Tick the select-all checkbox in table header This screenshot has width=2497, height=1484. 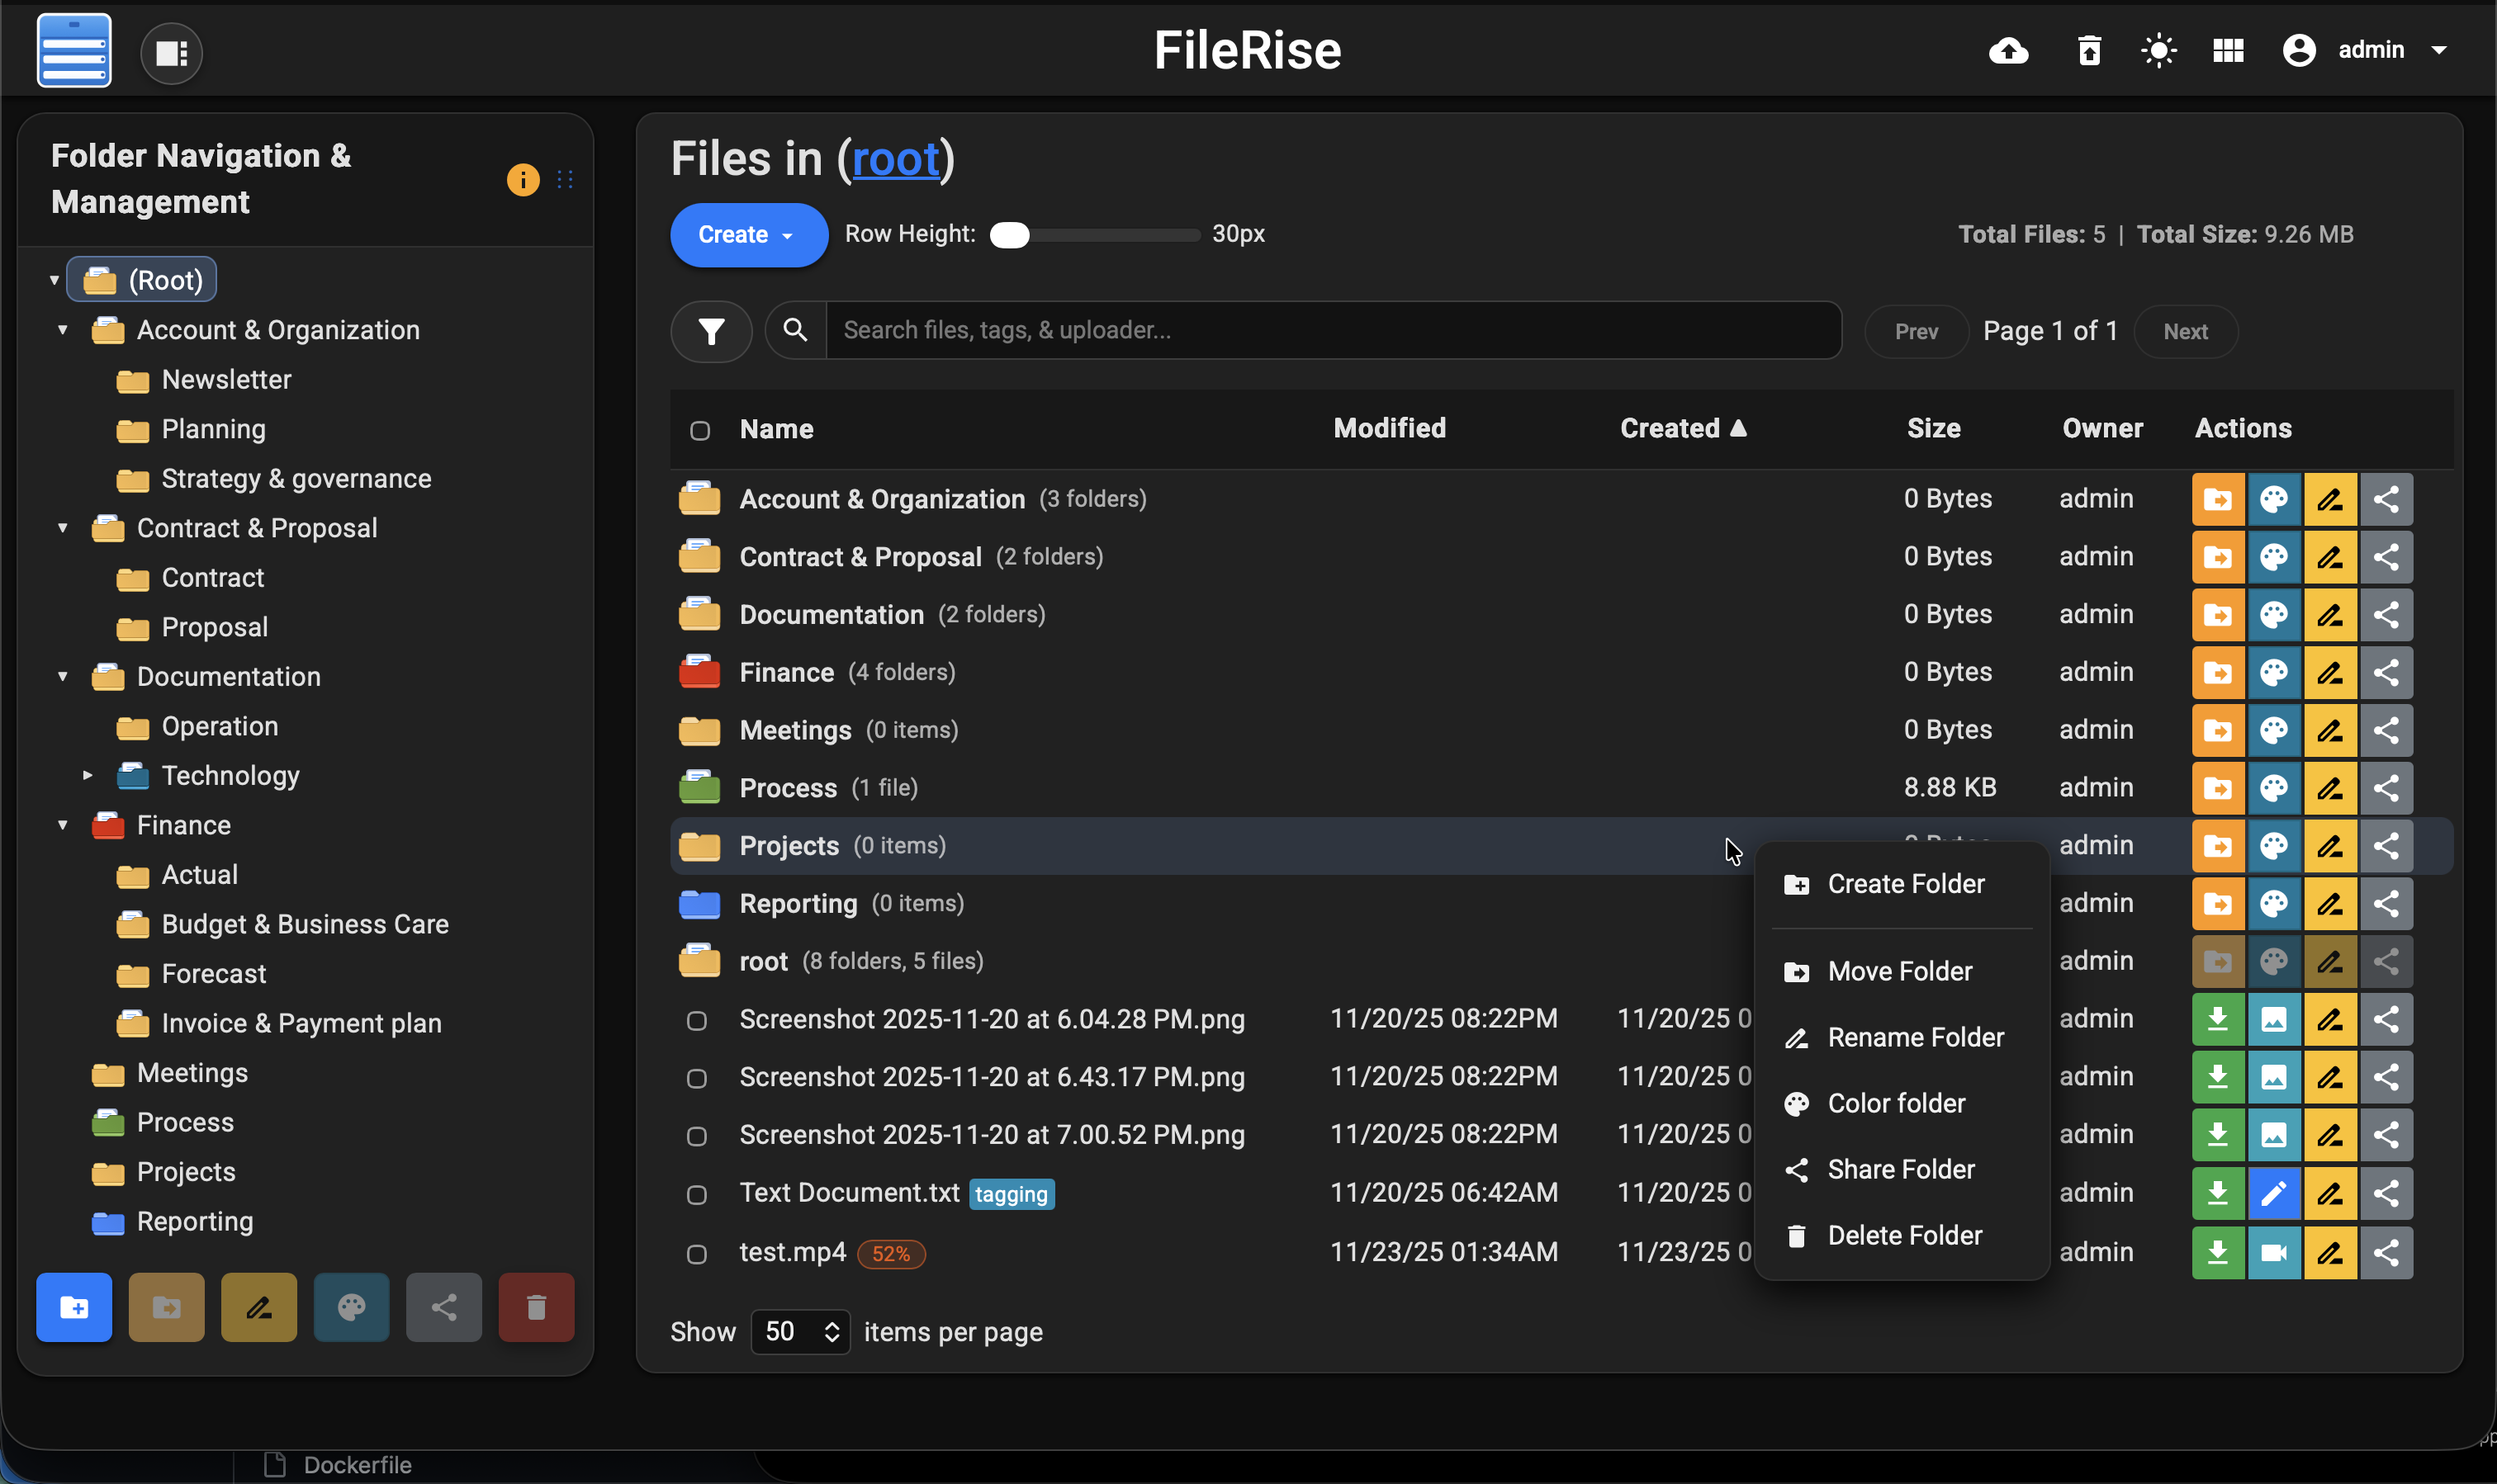(x=700, y=430)
